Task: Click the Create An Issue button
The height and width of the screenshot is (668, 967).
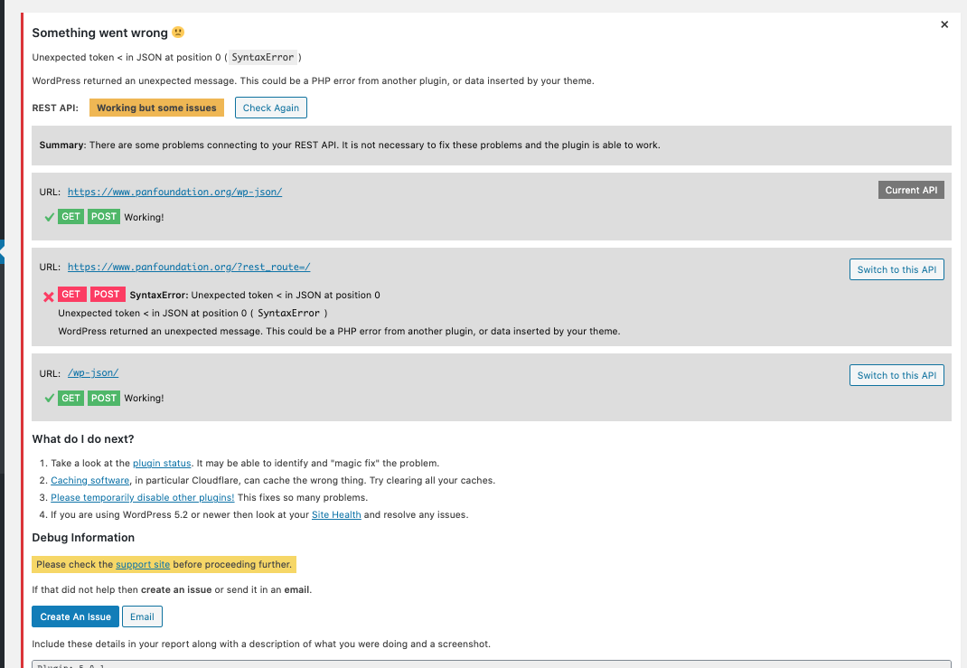Action: pos(75,616)
